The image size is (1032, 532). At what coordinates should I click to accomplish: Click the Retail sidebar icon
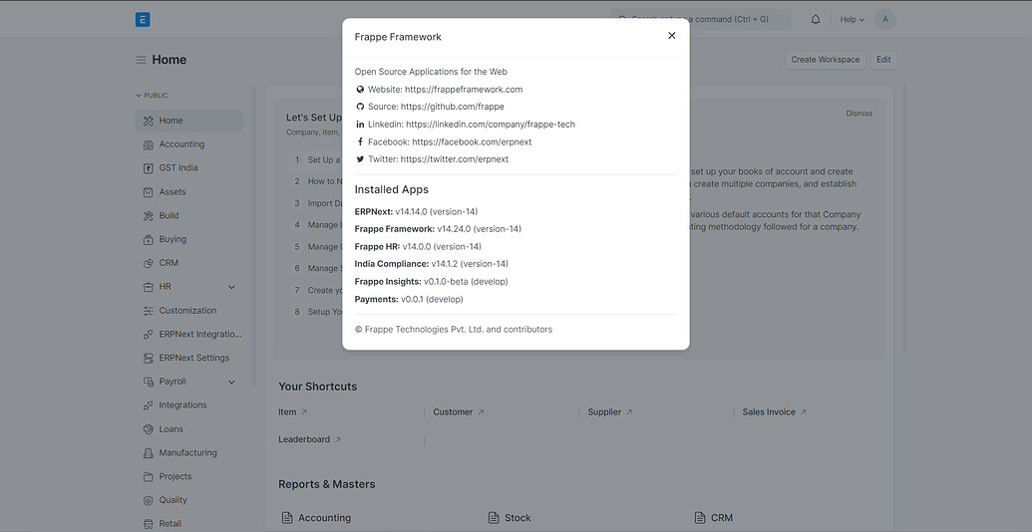tap(149, 523)
